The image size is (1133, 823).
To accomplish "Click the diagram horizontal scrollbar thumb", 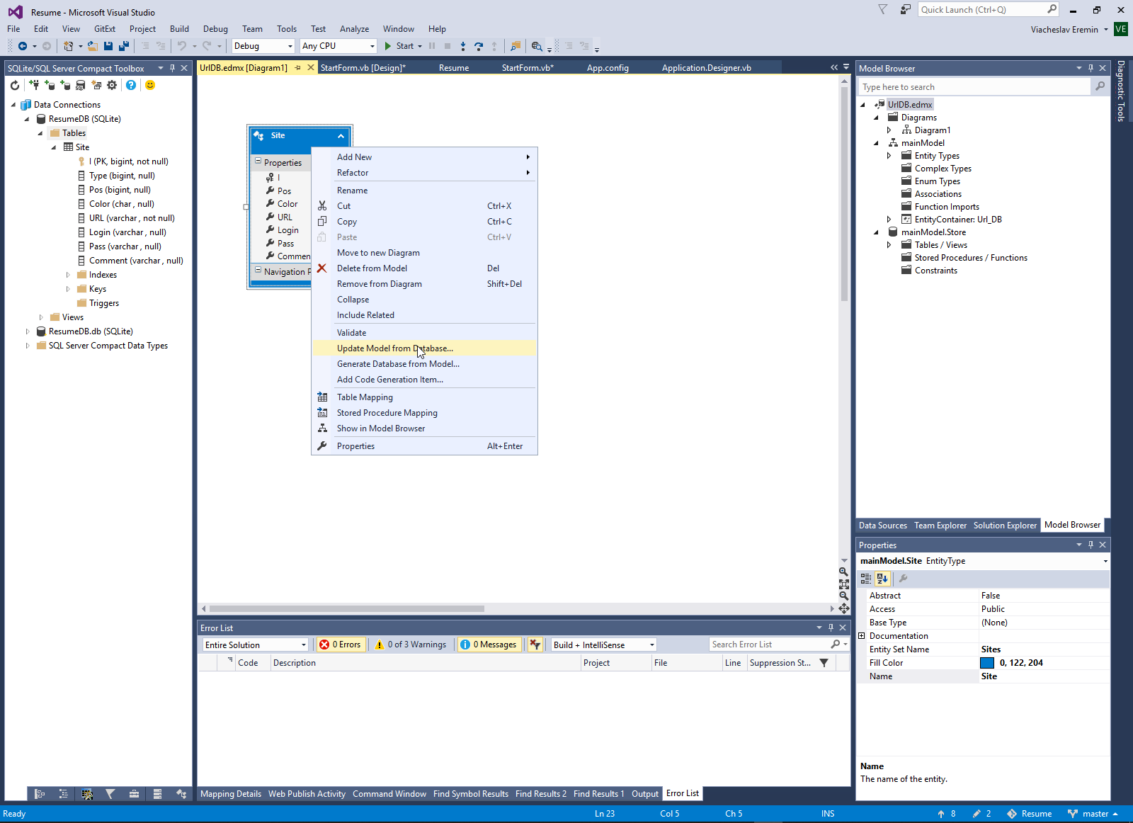I will (x=347, y=608).
